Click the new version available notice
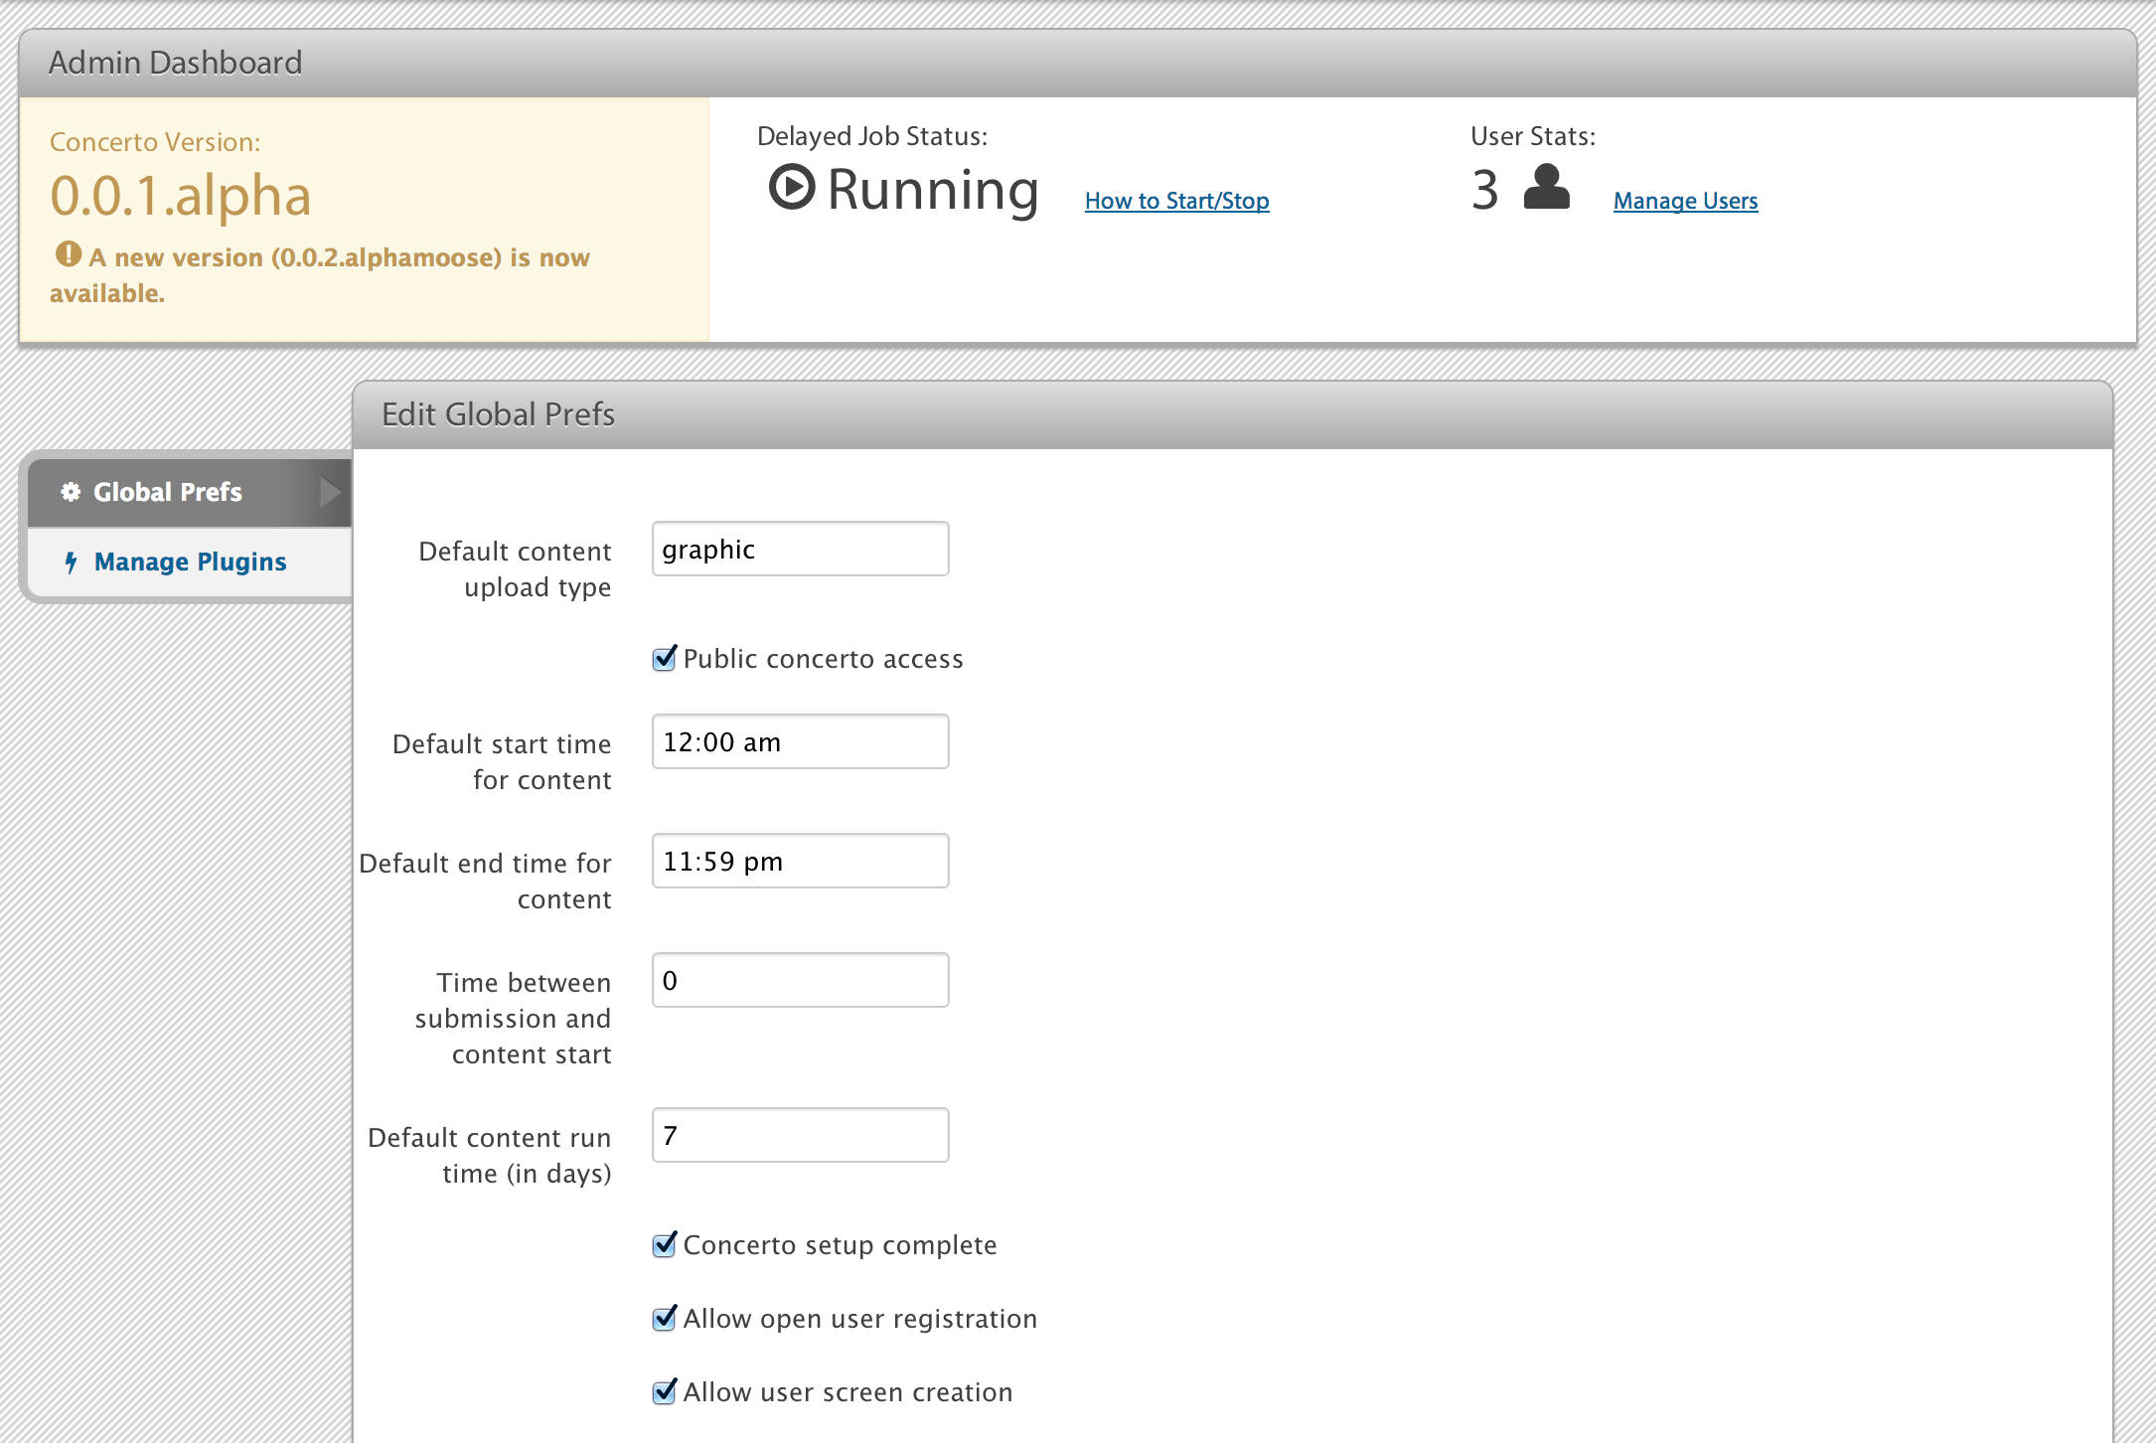 (320, 275)
